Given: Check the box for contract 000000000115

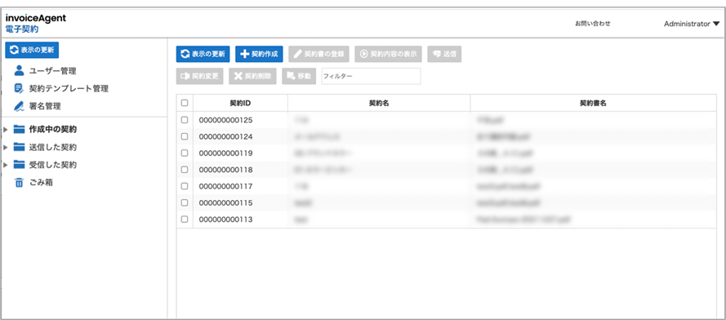Looking at the screenshot, I should tap(185, 202).
